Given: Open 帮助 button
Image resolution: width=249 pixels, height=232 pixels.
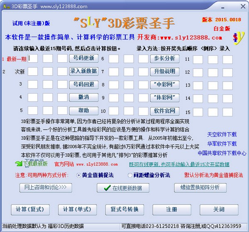Looking at the screenshot, I should pyautogui.click(x=84, y=111).
